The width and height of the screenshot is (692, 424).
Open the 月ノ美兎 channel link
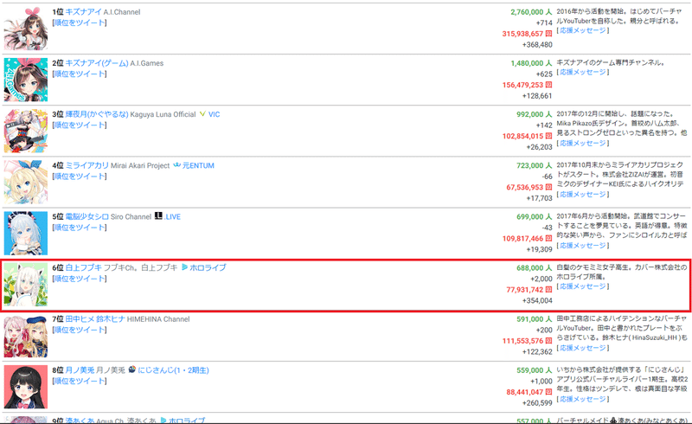coord(80,370)
